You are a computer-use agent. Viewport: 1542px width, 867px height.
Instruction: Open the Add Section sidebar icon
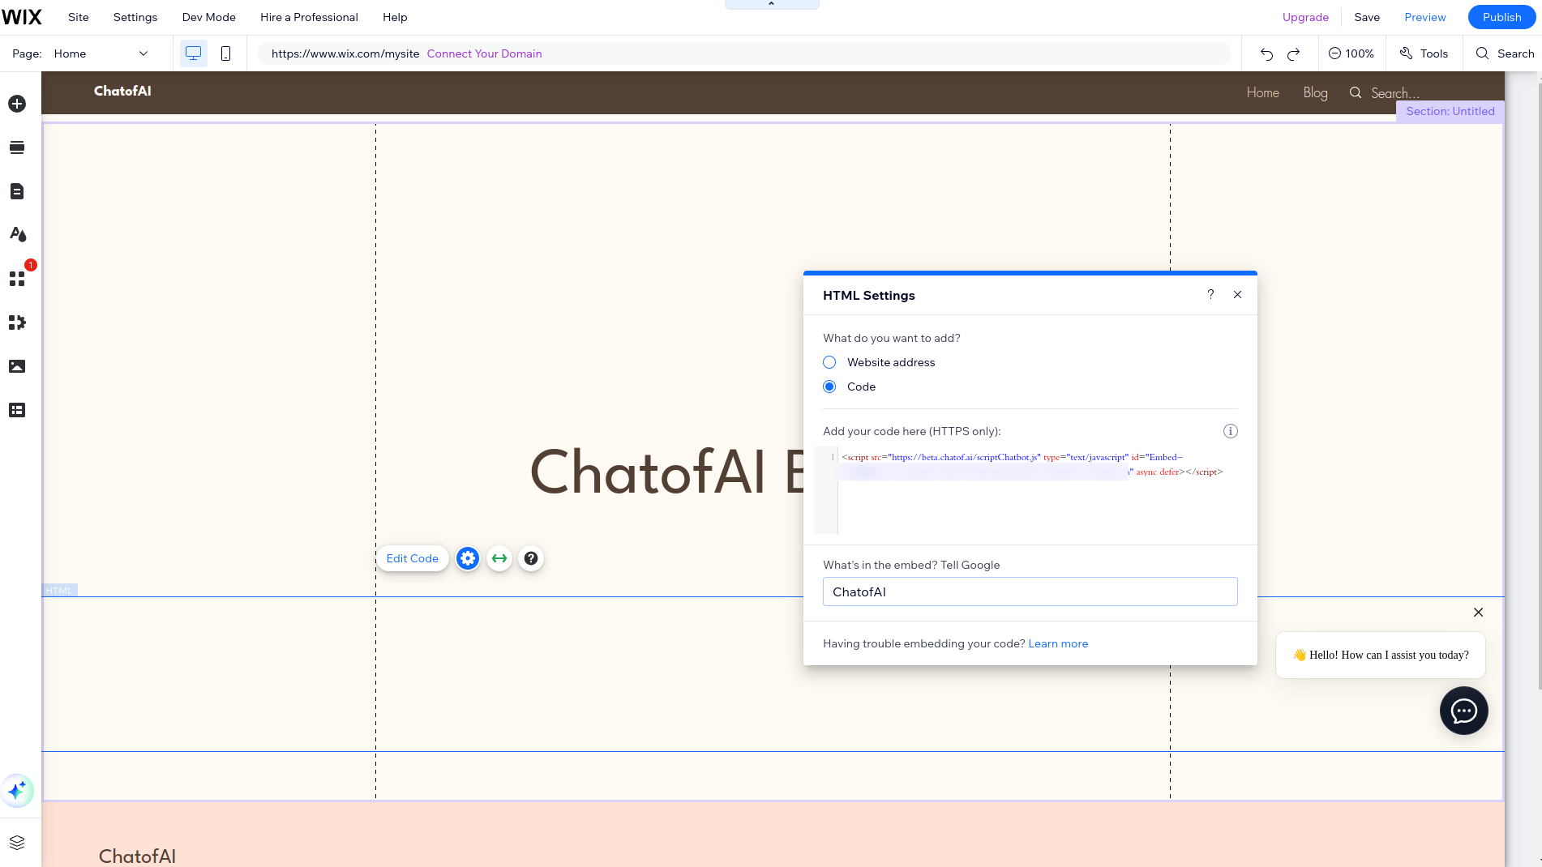[17, 147]
